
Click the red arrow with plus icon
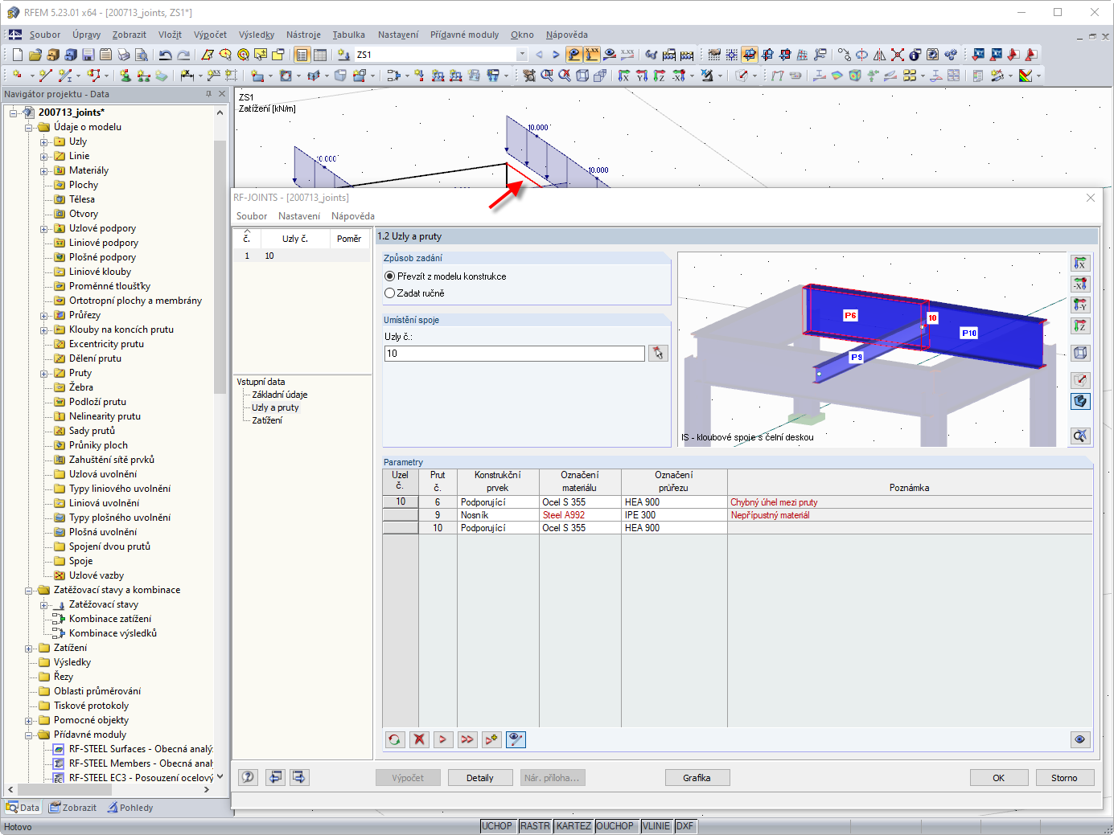[491, 739]
